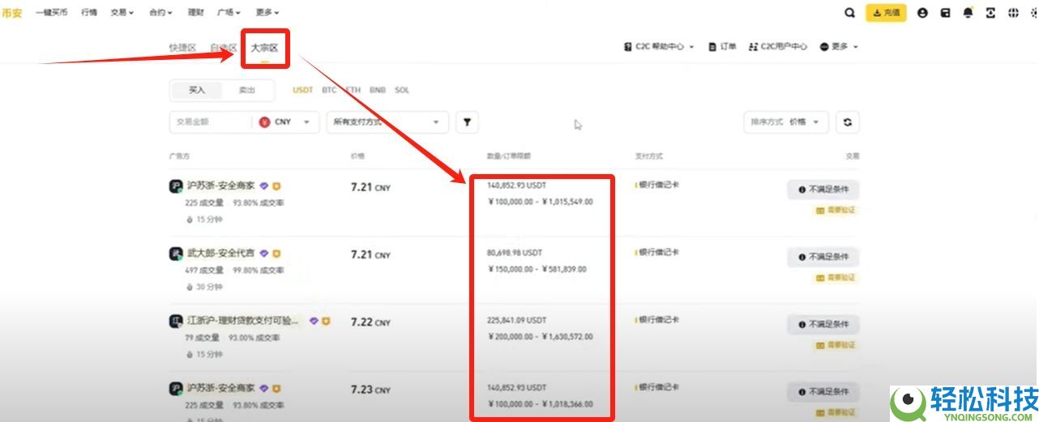
Task: Click yellow shield of 沪苏浙-安全商家 at 7.21
Action: [x=276, y=185]
